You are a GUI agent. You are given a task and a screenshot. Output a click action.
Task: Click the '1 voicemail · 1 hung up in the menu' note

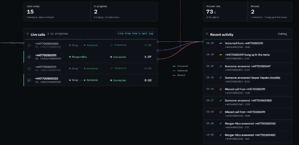point(269,17)
